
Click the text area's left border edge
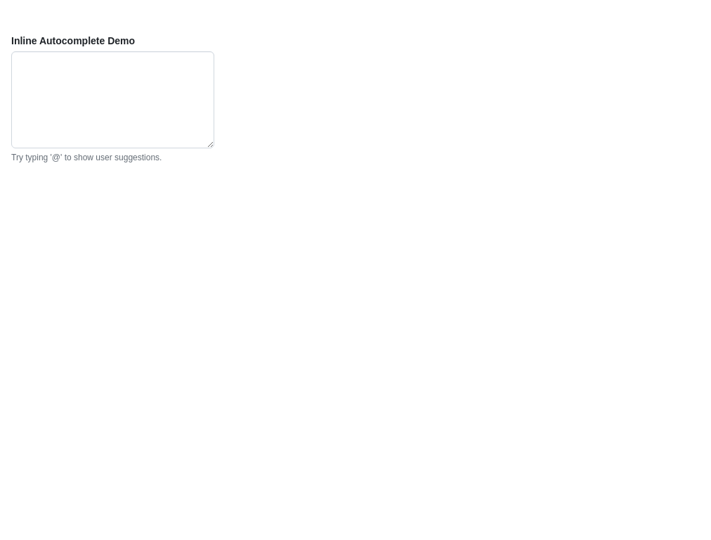pyautogui.click(x=12, y=100)
